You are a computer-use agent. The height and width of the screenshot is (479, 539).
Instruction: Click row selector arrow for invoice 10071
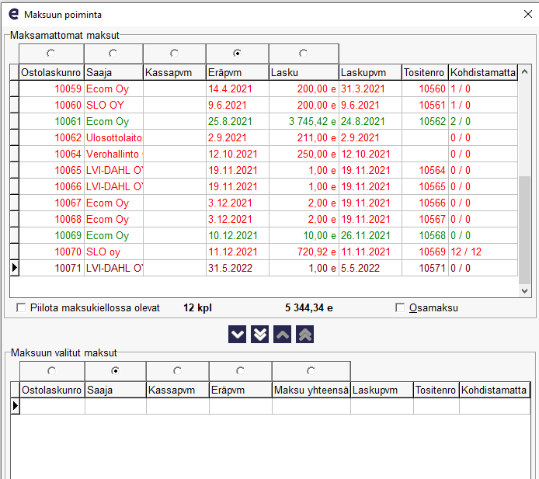[x=14, y=268]
